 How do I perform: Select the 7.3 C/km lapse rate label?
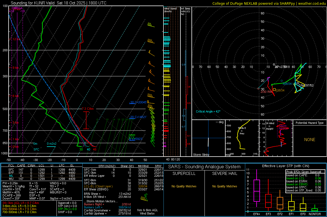click(x=88, y=109)
